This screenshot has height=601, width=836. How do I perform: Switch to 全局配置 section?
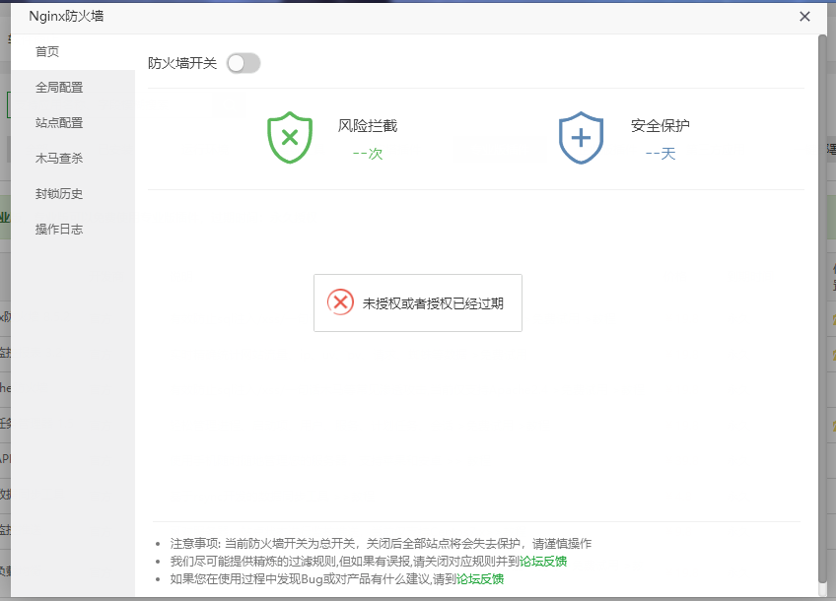pos(73,88)
